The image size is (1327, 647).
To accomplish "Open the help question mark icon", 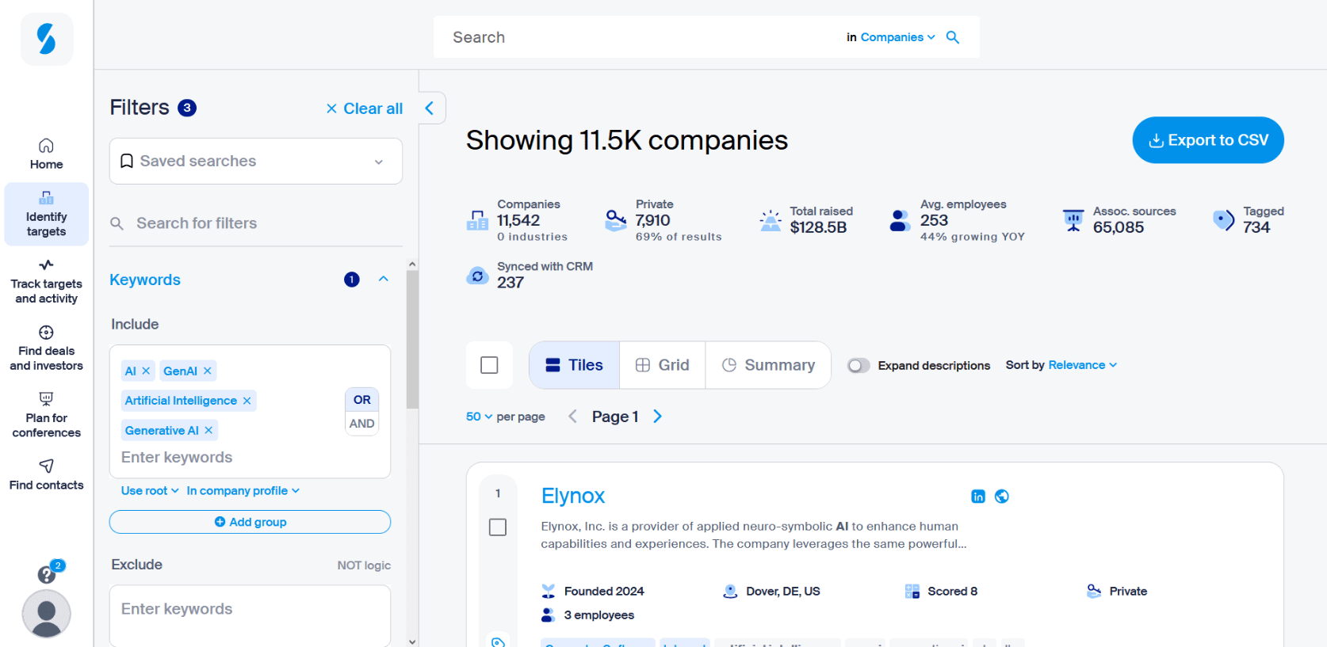I will pos(47,575).
